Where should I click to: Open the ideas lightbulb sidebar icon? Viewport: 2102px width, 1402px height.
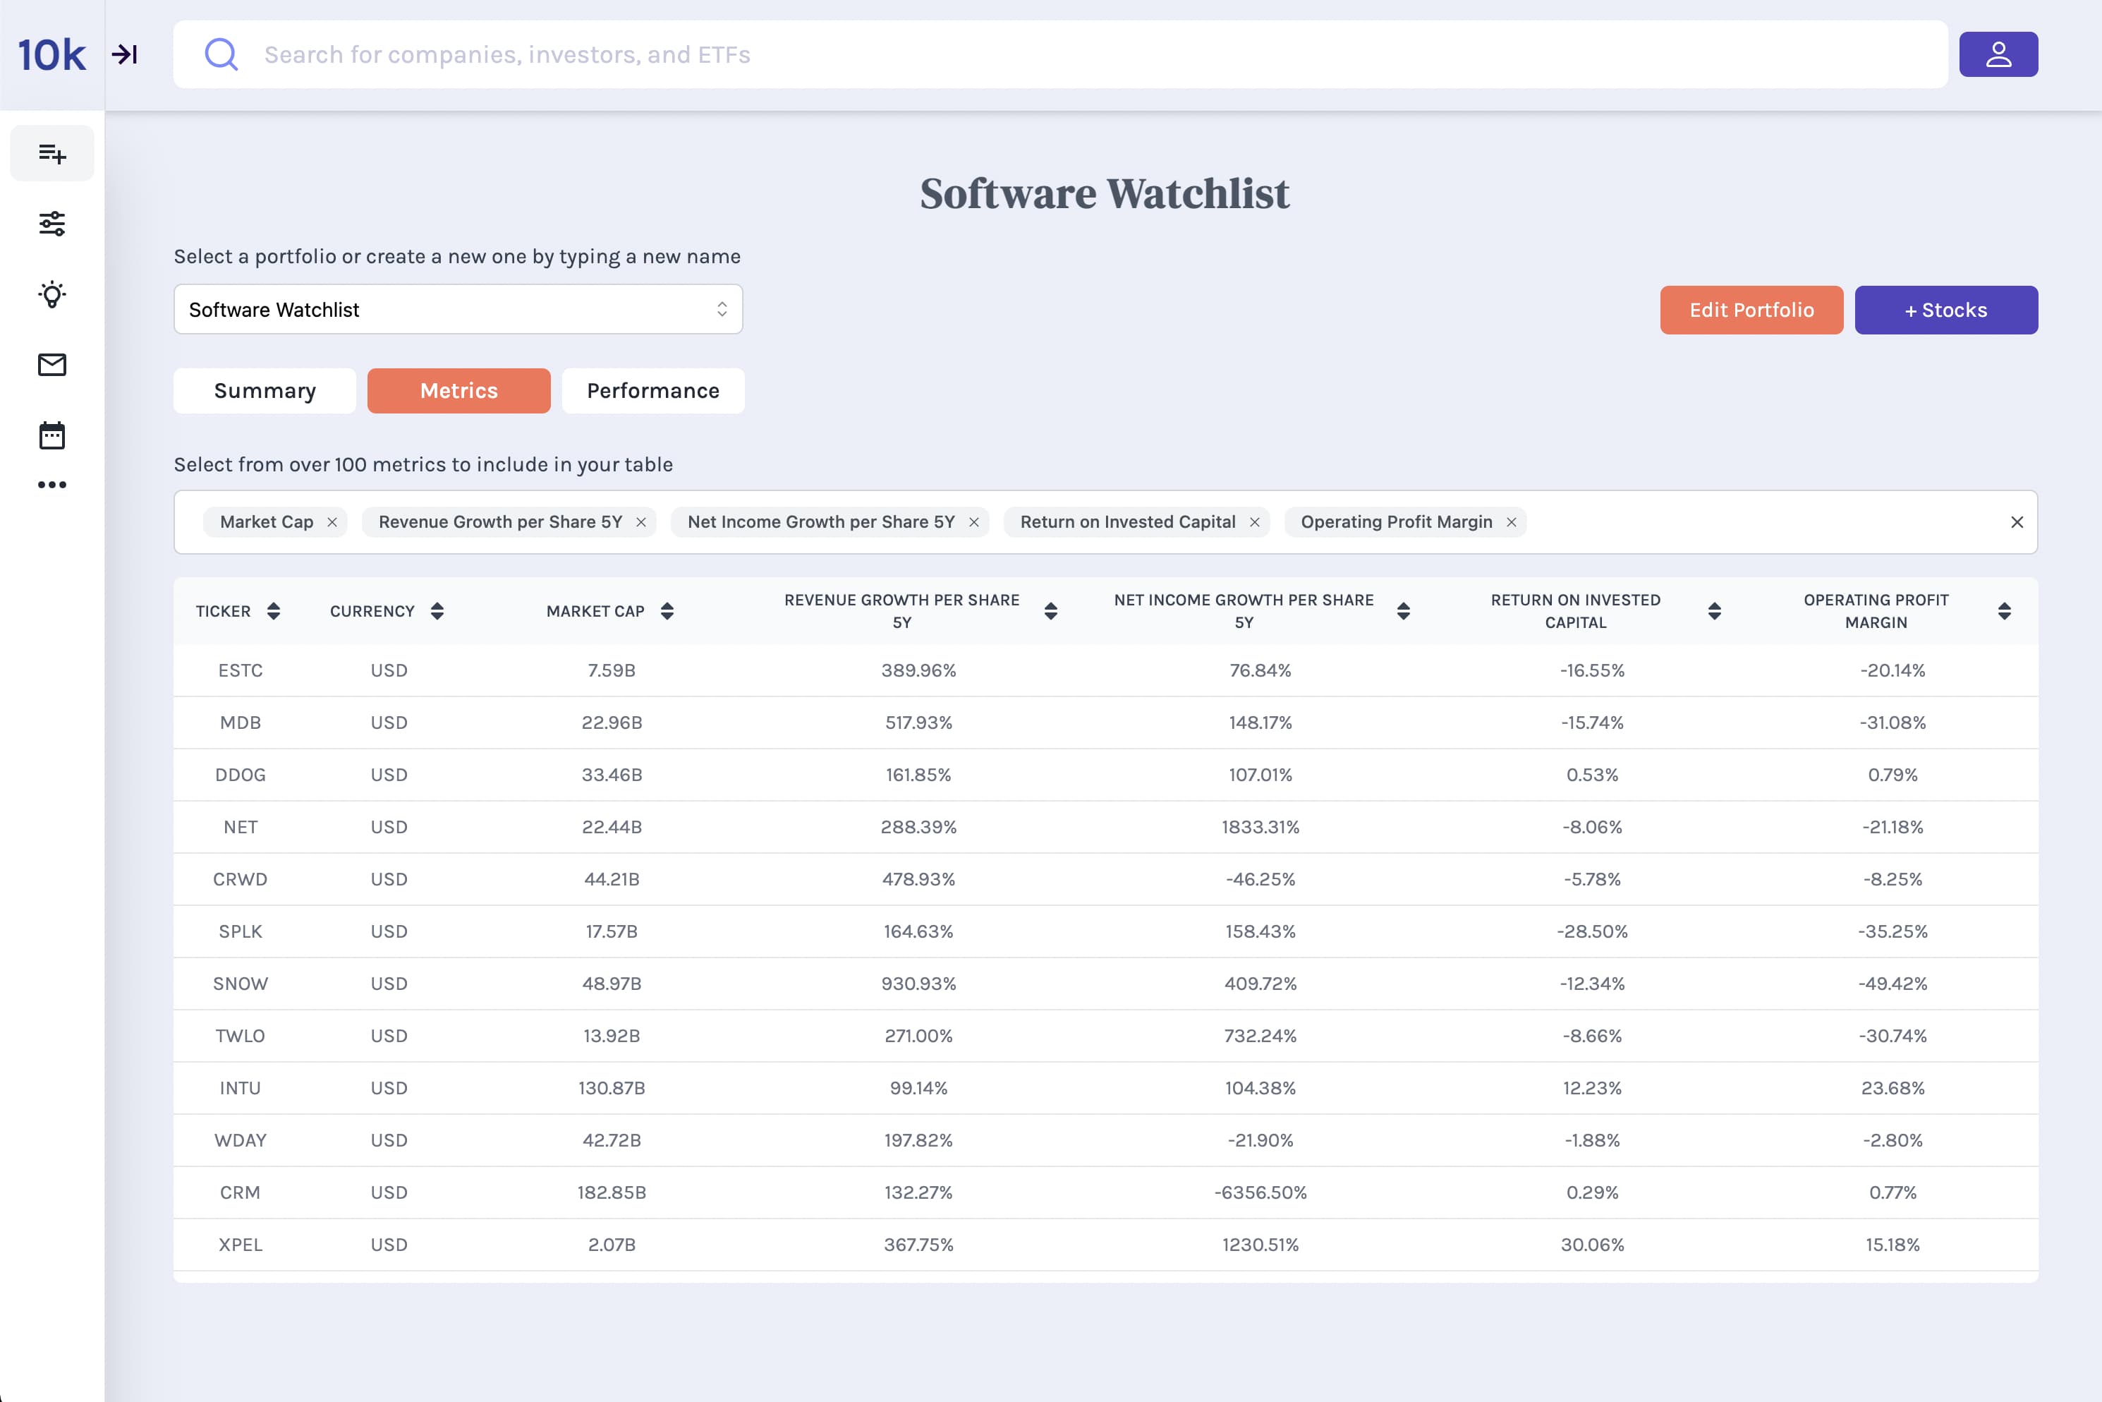pyautogui.click(x=51, y=294)
